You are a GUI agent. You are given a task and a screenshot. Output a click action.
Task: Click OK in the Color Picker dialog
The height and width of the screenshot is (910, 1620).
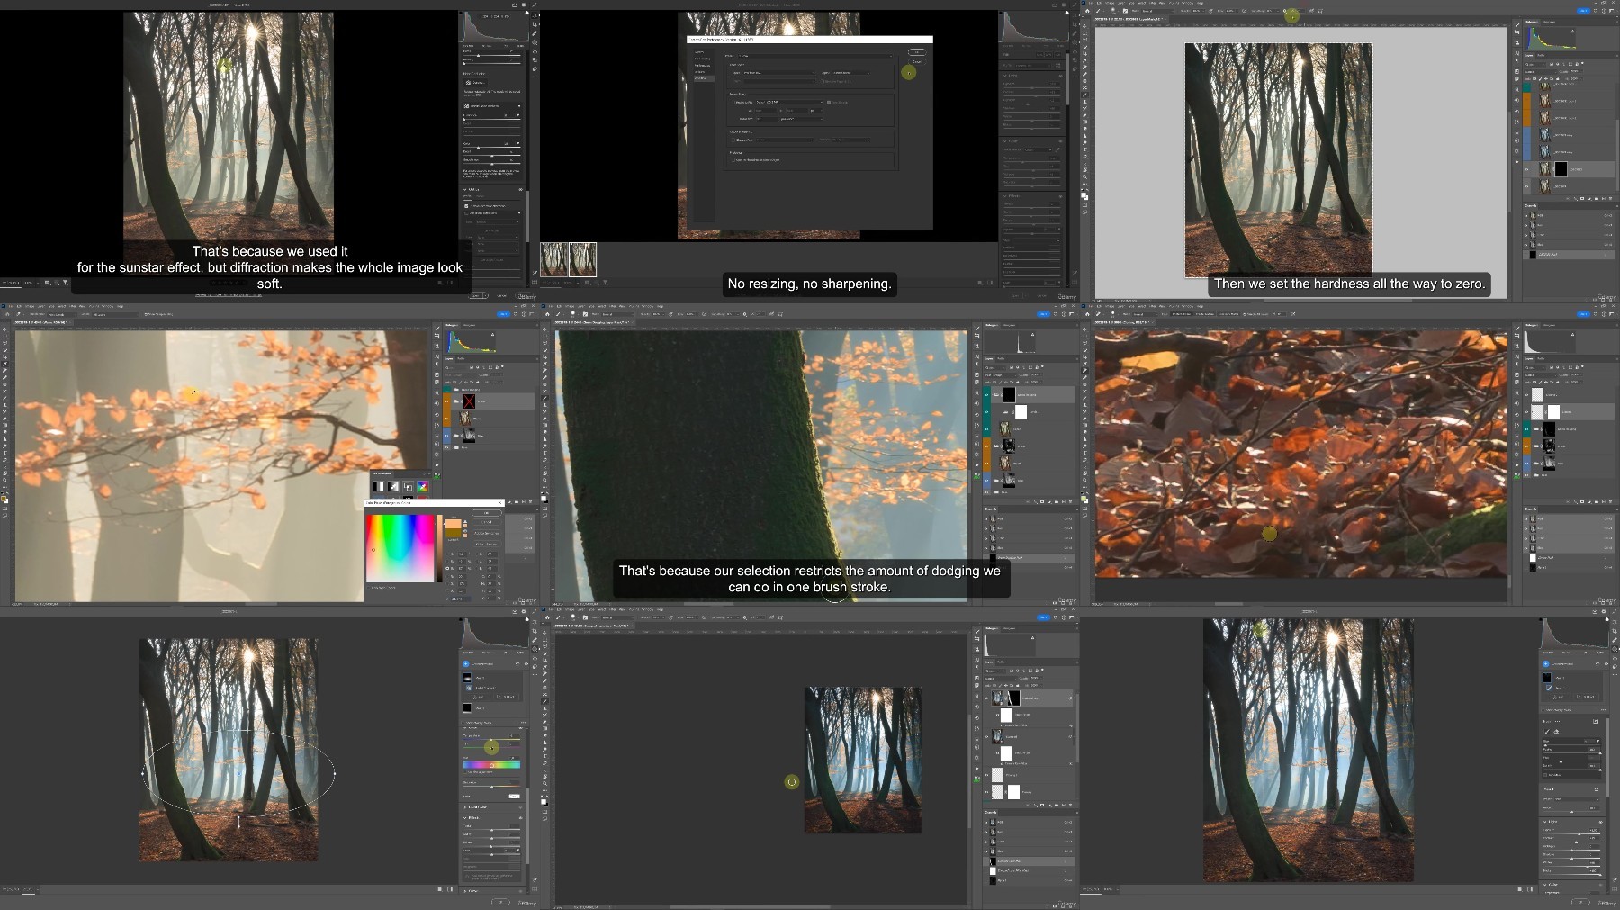coord(486,513)
